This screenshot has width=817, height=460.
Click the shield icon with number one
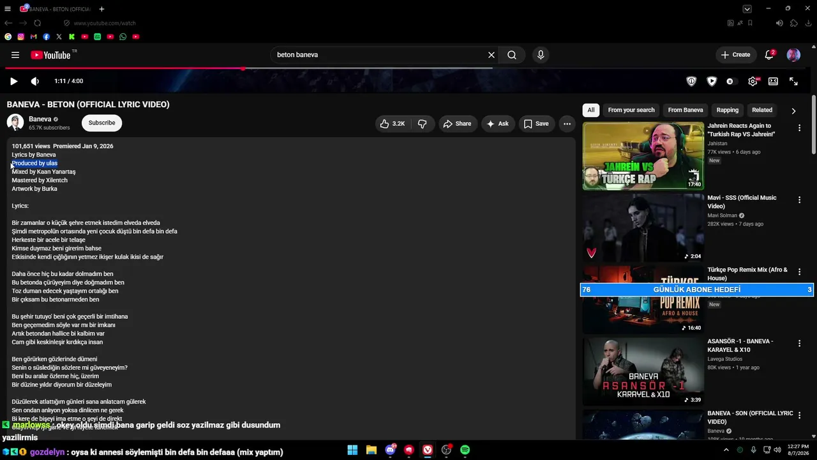(691, 81)
